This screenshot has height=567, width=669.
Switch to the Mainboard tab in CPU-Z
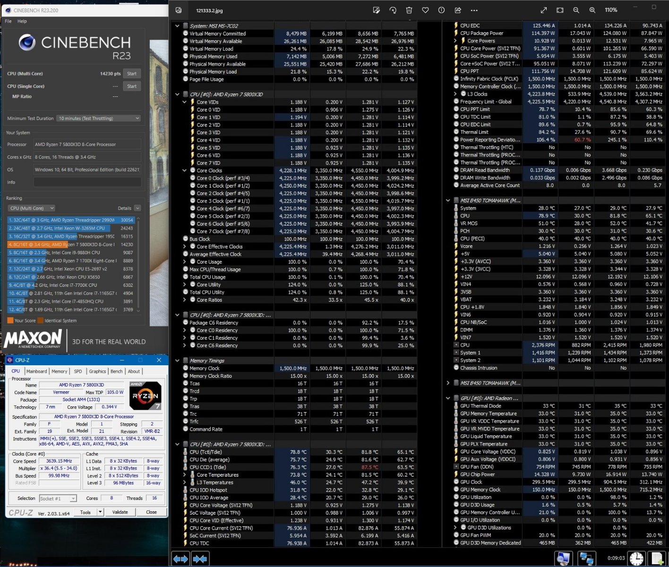pyautogui.click(x=36, y=371)
